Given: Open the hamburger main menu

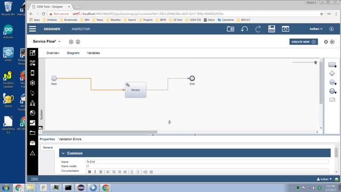Looking at the screenshot, I should (33, 29).
